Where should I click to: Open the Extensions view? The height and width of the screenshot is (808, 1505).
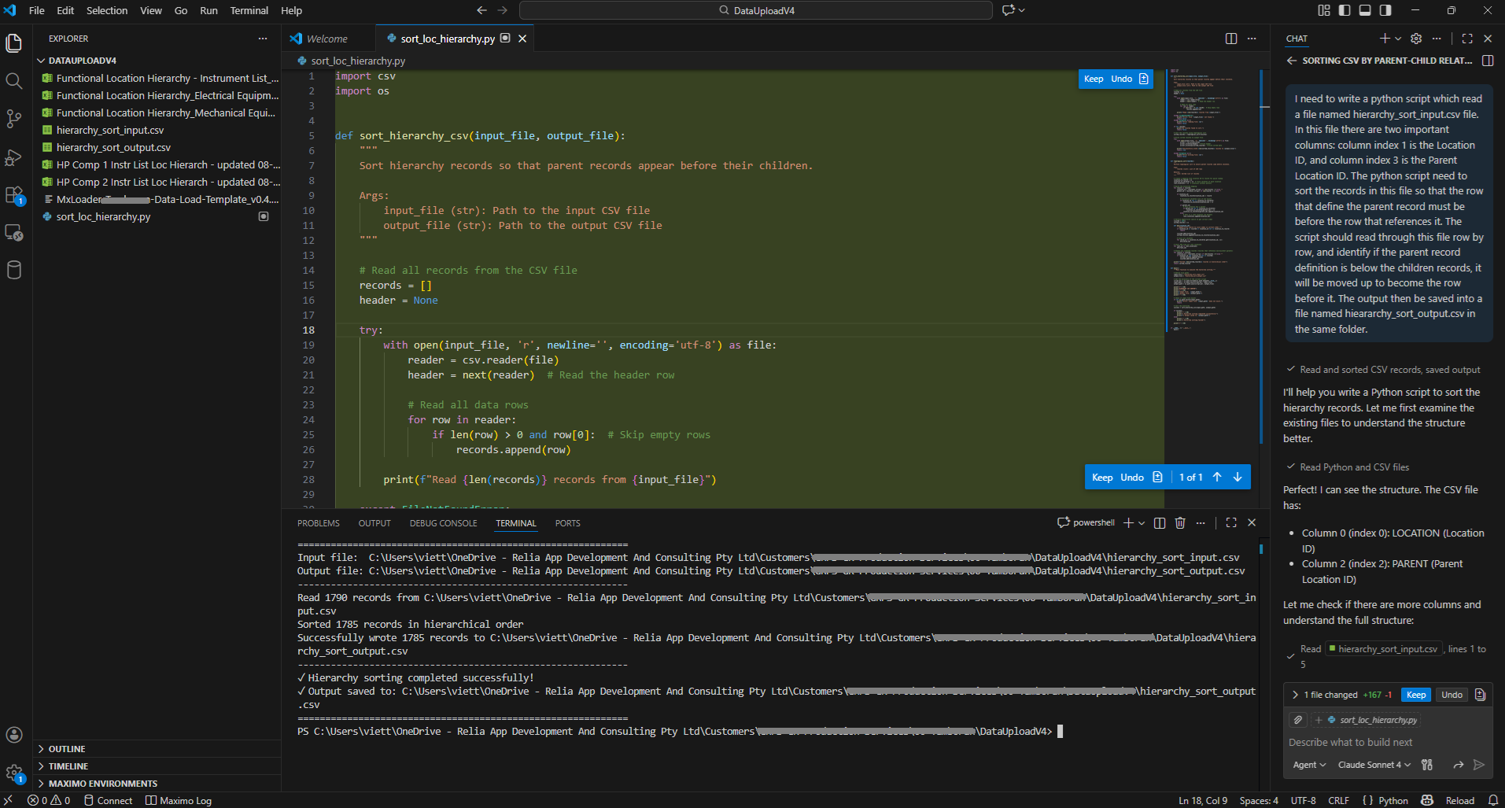[x=13, y=194]
